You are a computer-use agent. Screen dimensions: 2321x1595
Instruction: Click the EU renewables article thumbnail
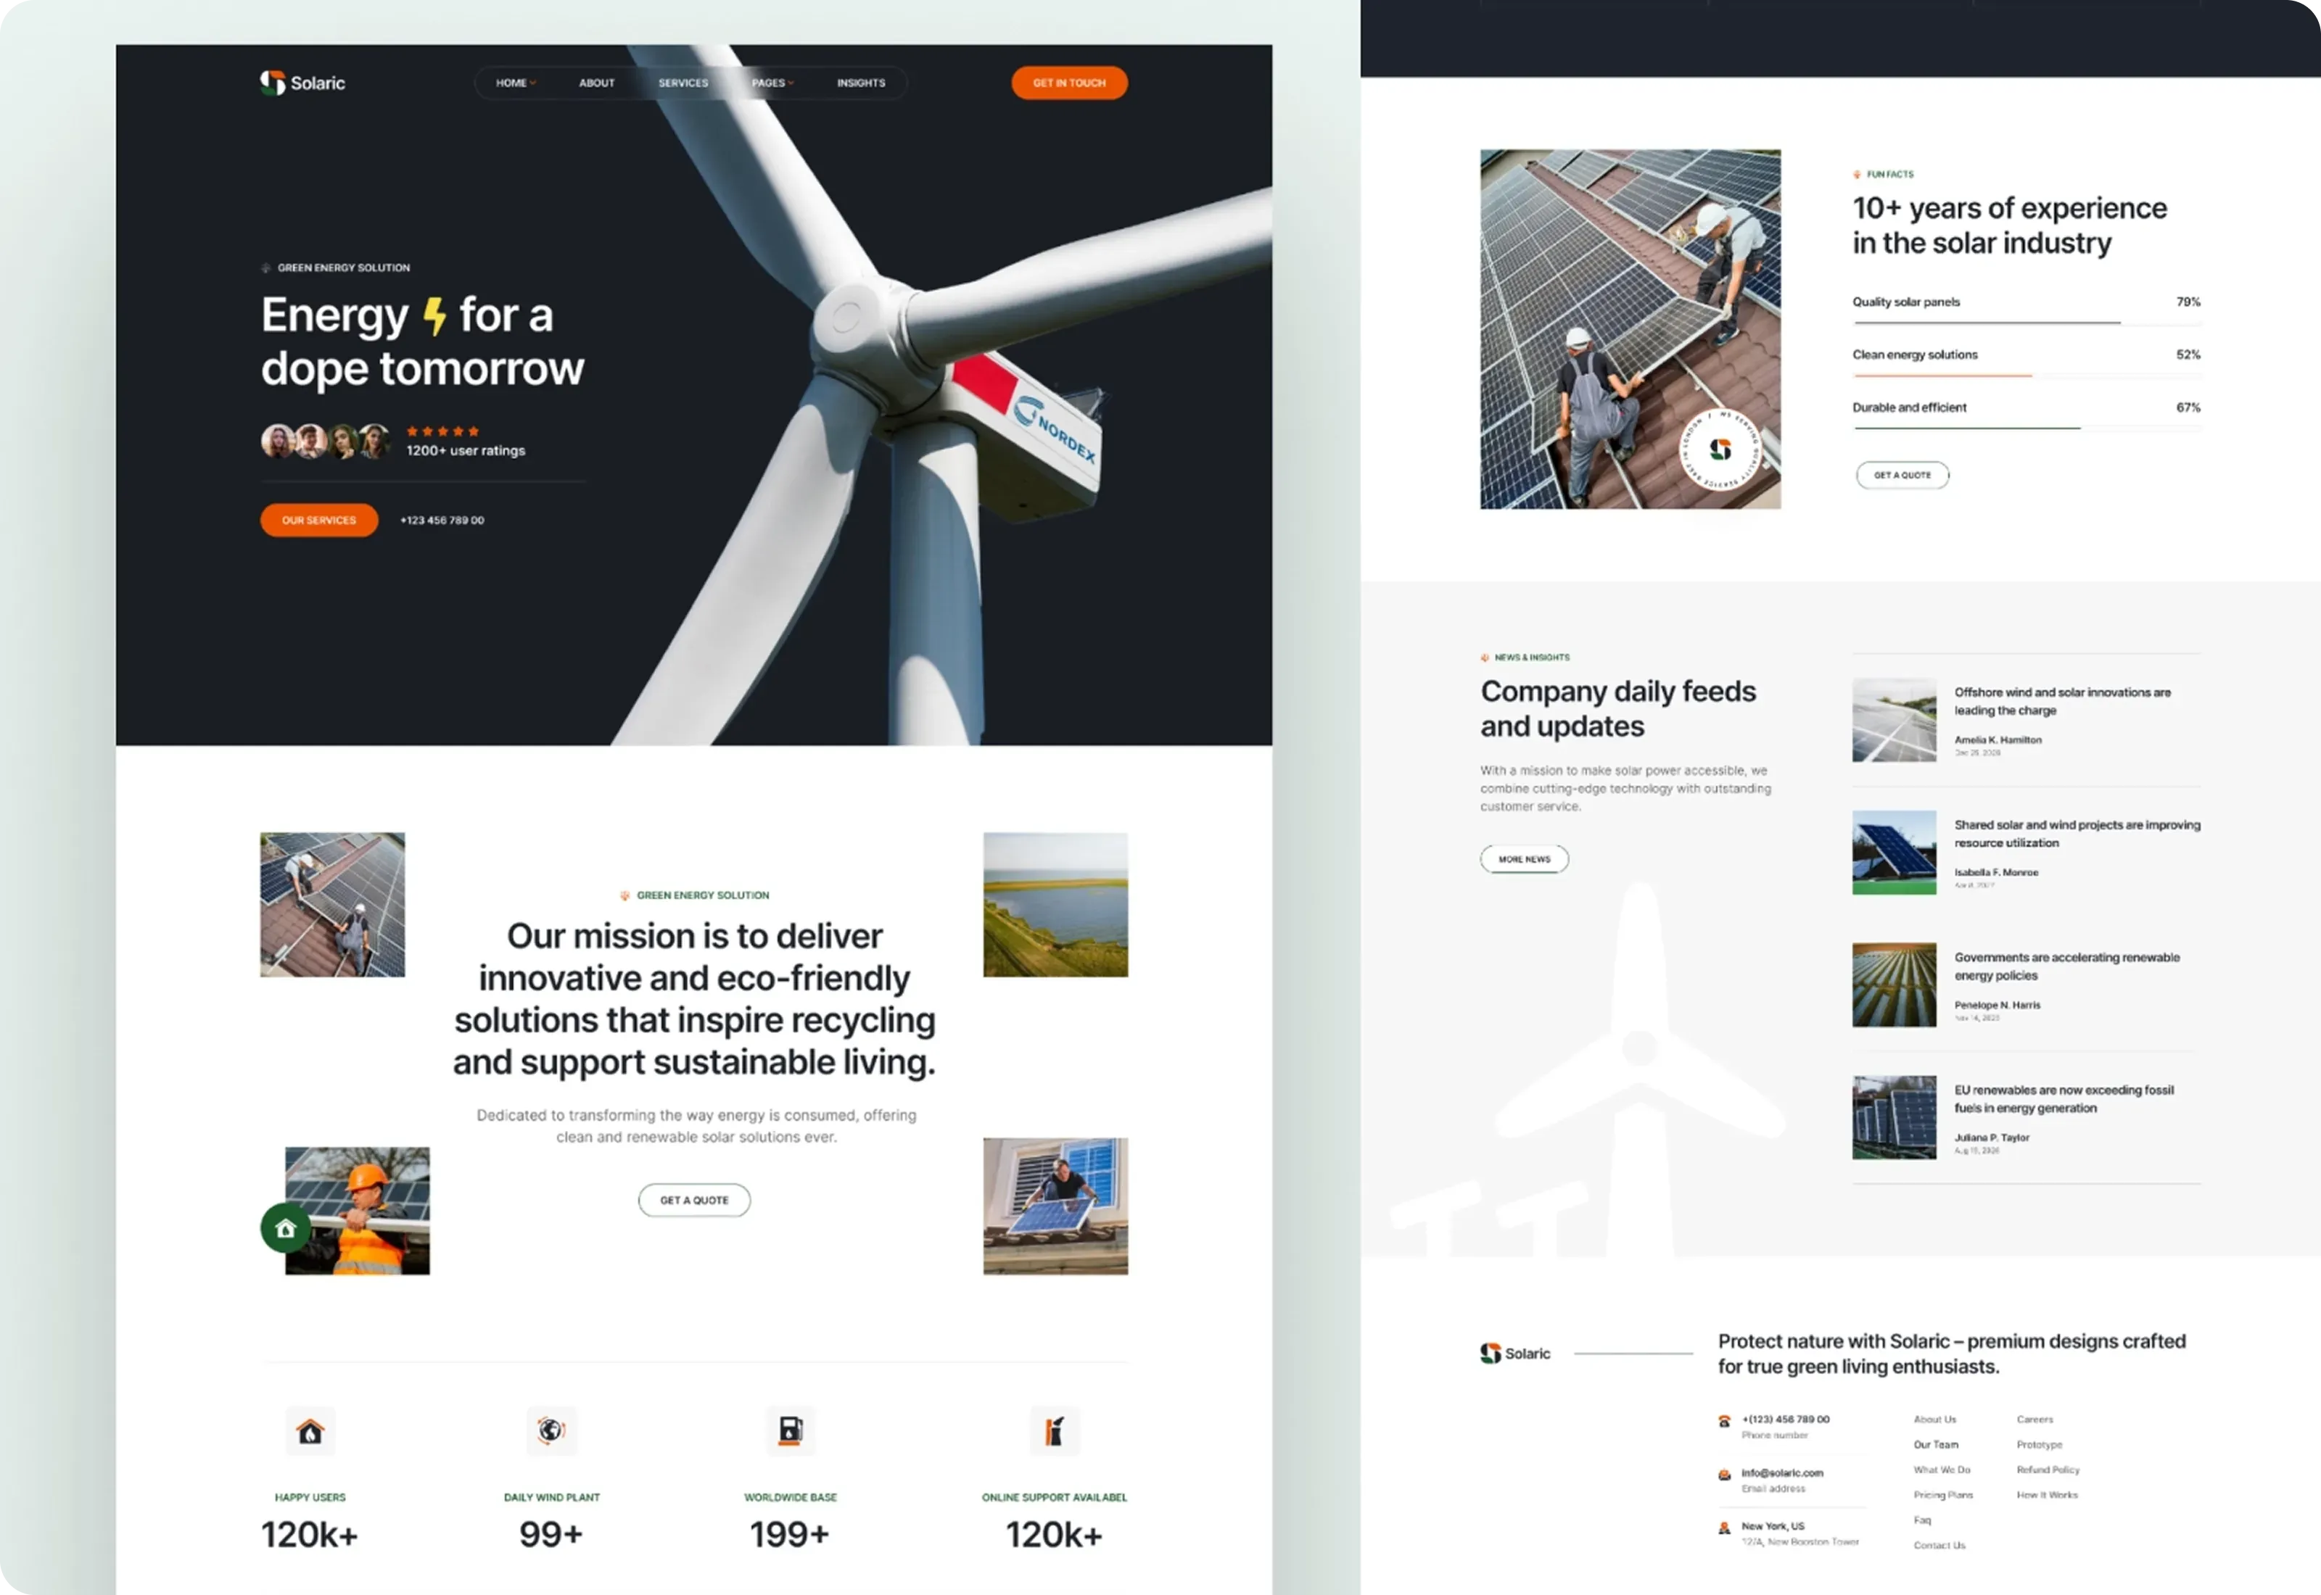[x=1895, y=1117]
